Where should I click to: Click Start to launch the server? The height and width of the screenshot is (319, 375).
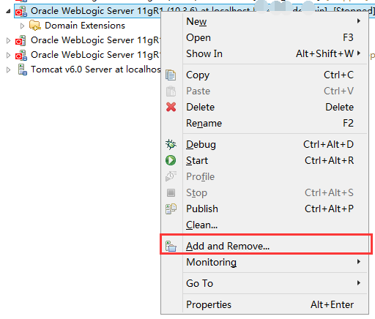(264, 160)
